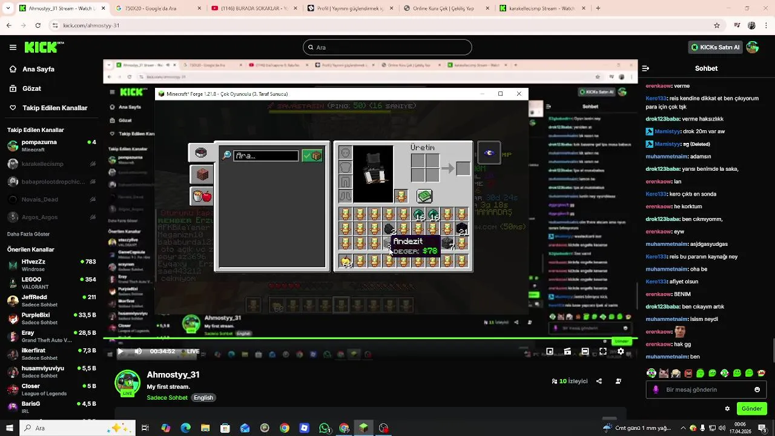Image resolution: width=775 pixels, height=436 pixels.
Task: Mute the stream volume icon
Action: (x=138, y=351)
